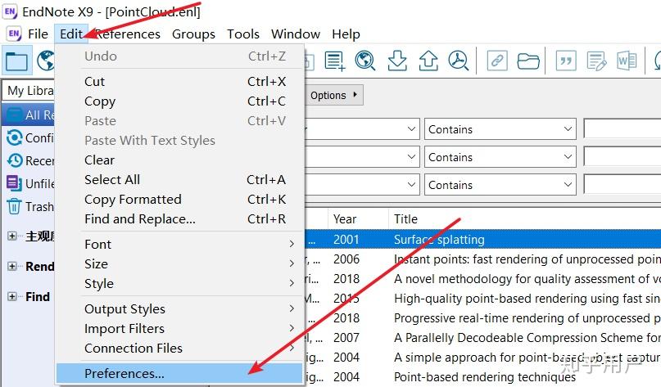Open the Font submenu

pyautogui.click(x=180, y=245)
